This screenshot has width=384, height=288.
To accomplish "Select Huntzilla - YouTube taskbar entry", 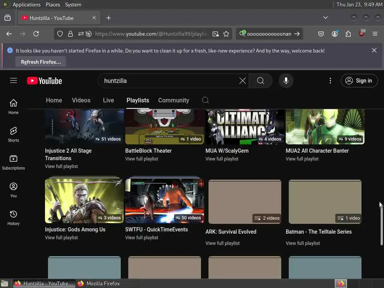I will tap(44, 283).
